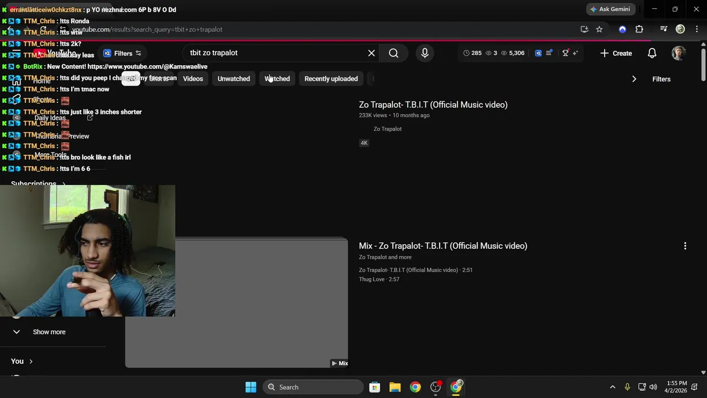Open the Chrome profile avatar in toolbar
Image resolution: width=707 pixels, height=398 pixels.
point(680,29)
